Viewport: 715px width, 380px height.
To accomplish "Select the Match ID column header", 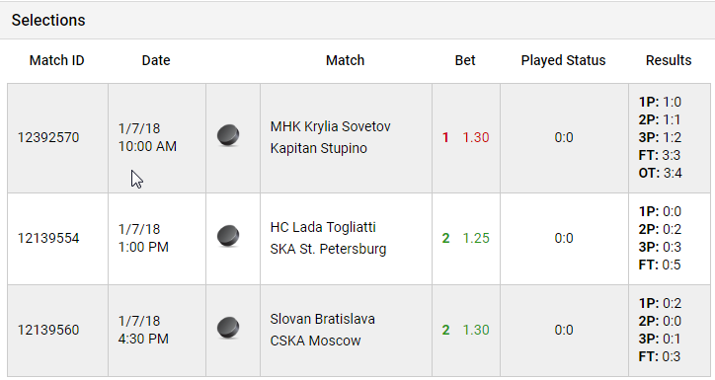I will point(57,60).
